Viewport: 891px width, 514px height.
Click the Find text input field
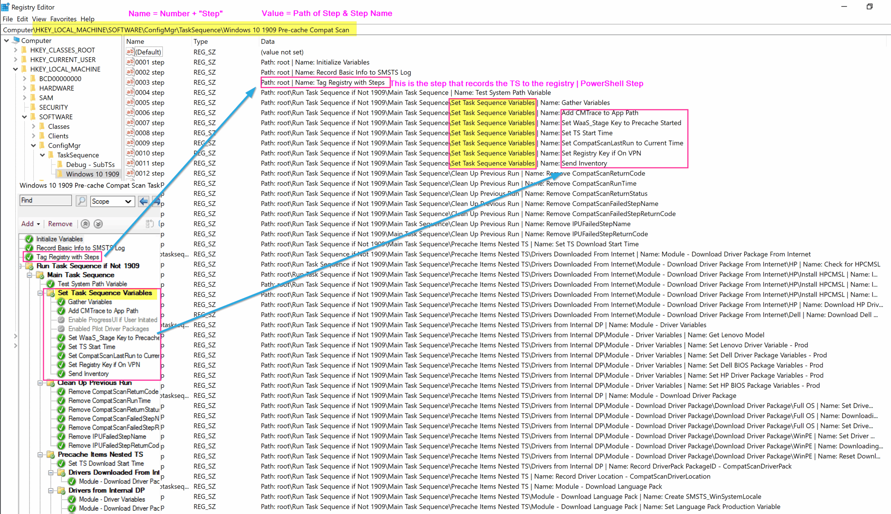[45, 200]
